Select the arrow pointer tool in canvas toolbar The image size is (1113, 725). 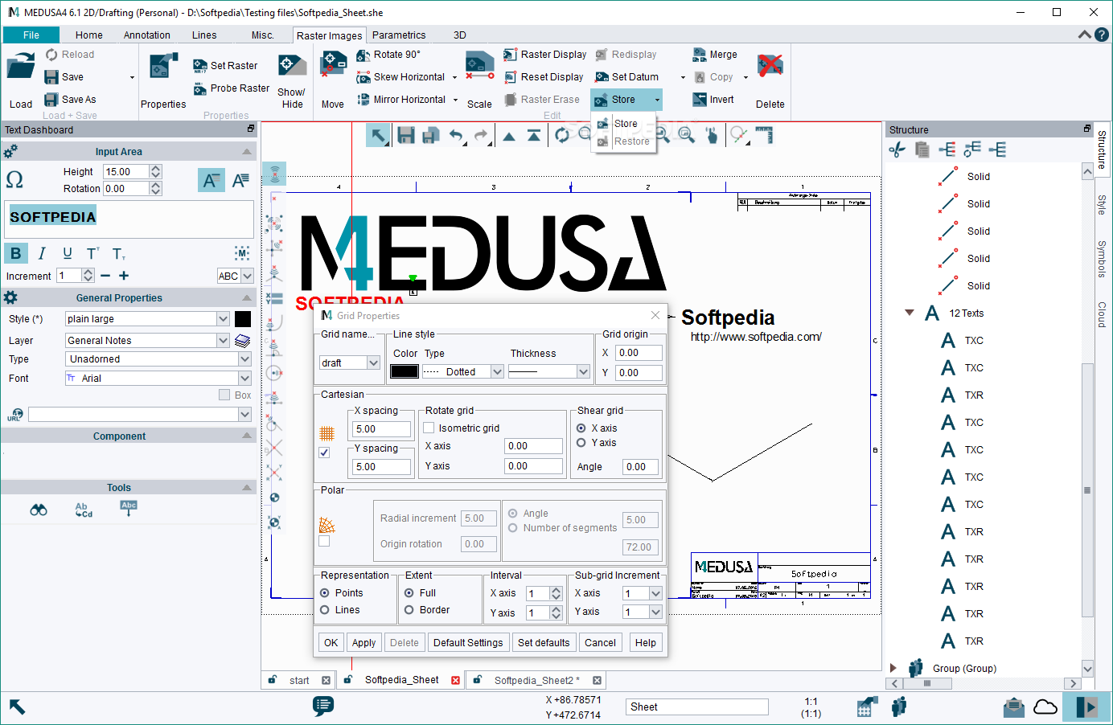point(377,135)
